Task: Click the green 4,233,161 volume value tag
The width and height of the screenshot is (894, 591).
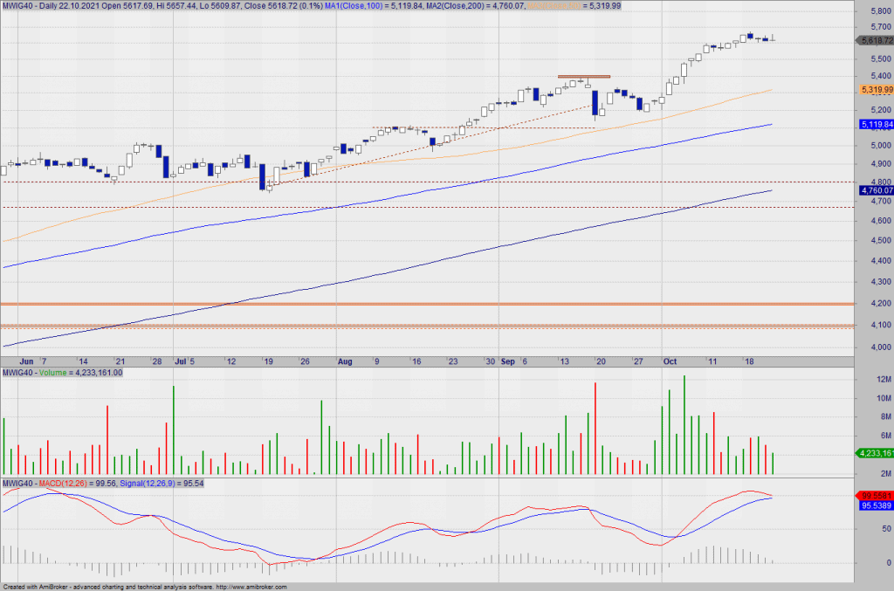Action: click(876, 453)
